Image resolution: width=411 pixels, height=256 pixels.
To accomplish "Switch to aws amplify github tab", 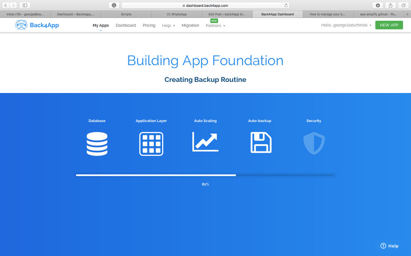I will (x=378, y=15).
